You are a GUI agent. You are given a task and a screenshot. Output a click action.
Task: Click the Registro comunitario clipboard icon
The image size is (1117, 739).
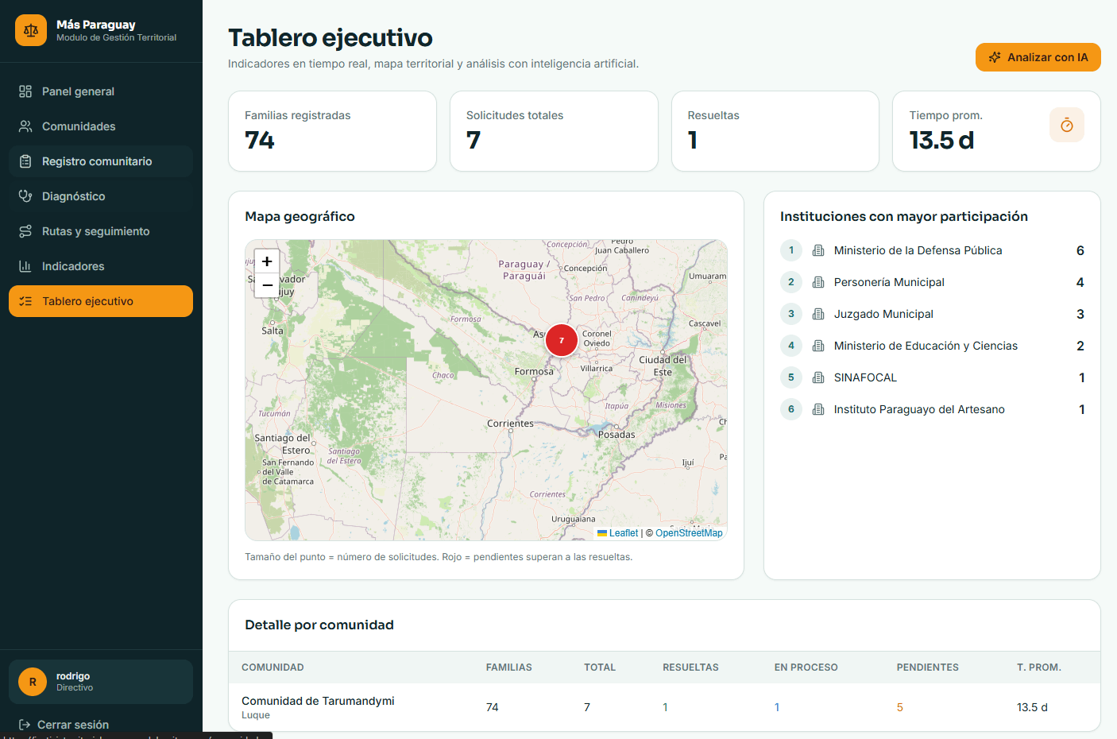(x=25, y=161)
